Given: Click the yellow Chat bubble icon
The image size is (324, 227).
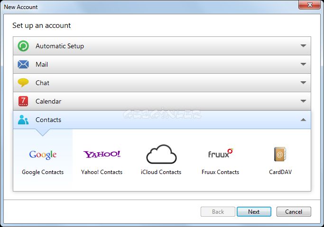Looking at the screenshot, I should pos(23,83).
